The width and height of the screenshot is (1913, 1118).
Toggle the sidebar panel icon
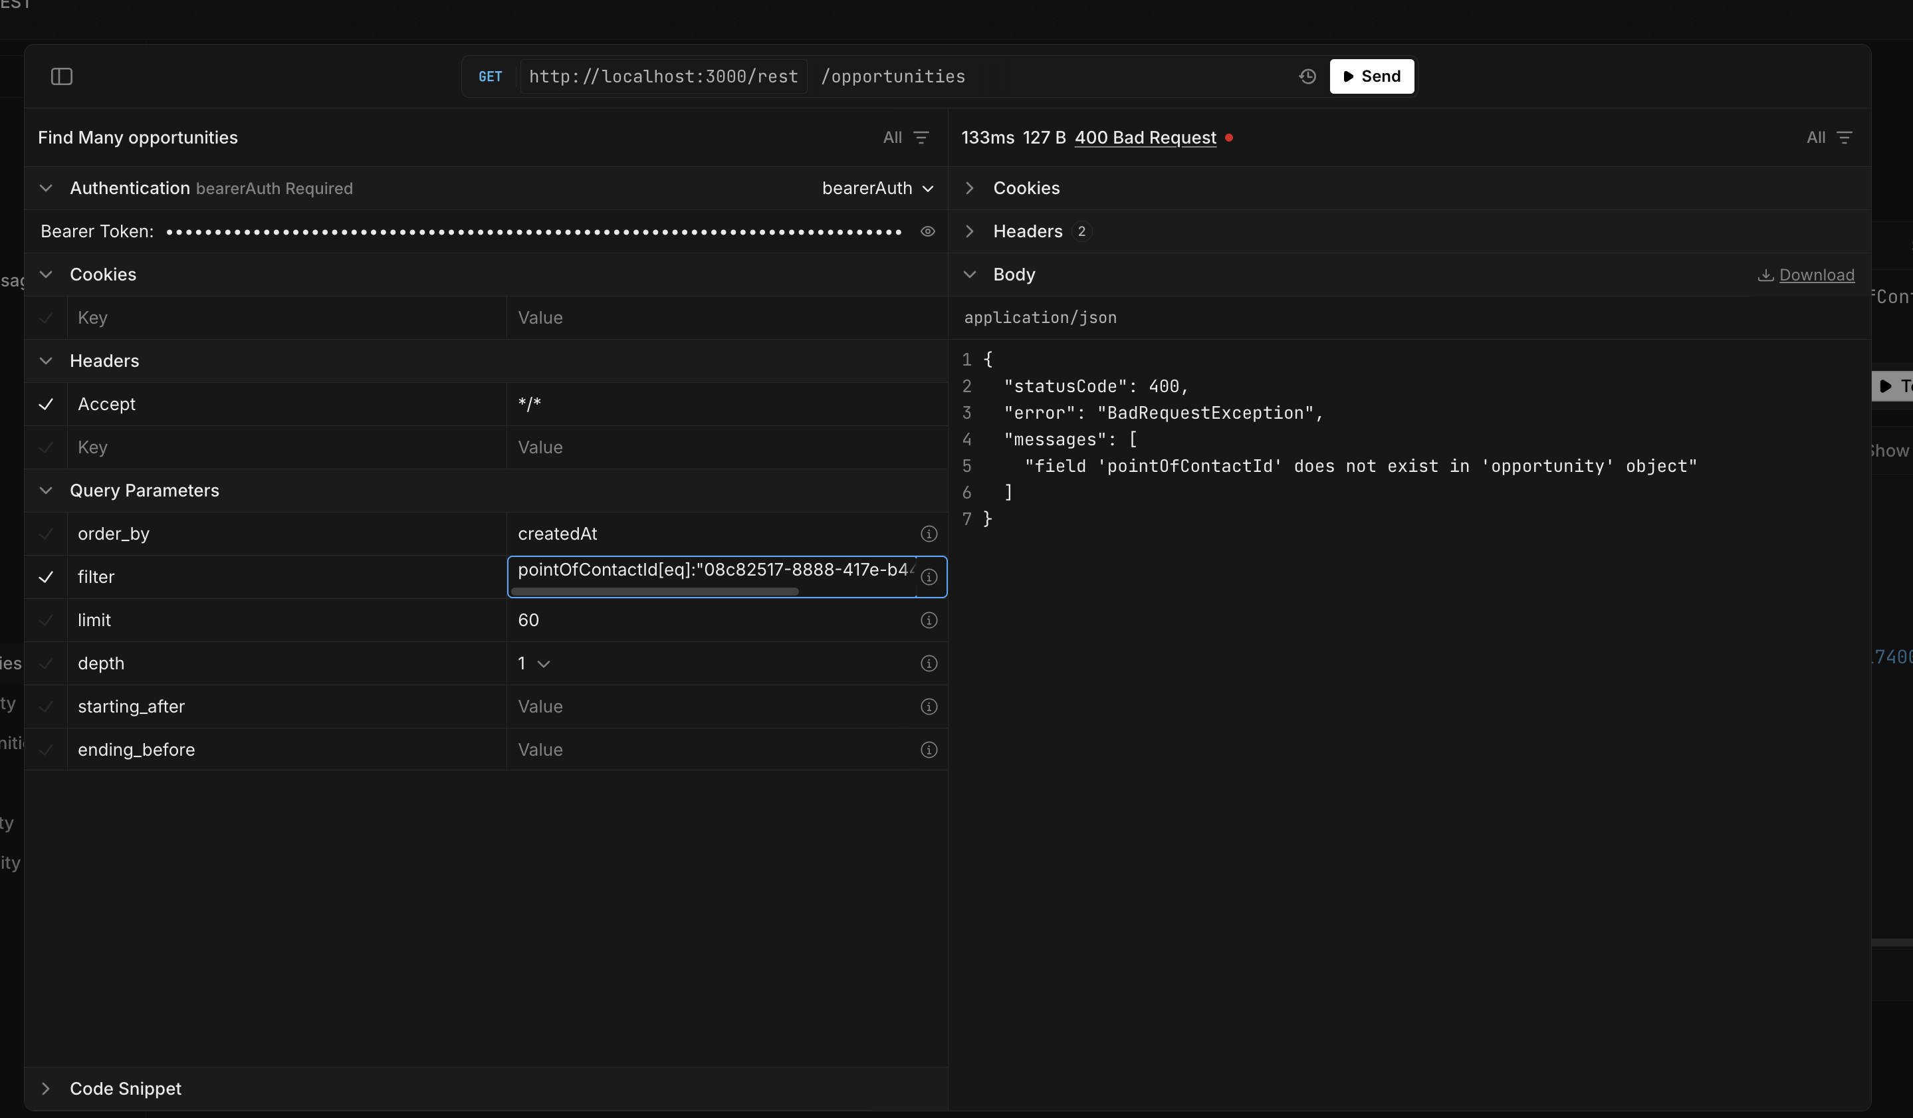tap(62, 76)
